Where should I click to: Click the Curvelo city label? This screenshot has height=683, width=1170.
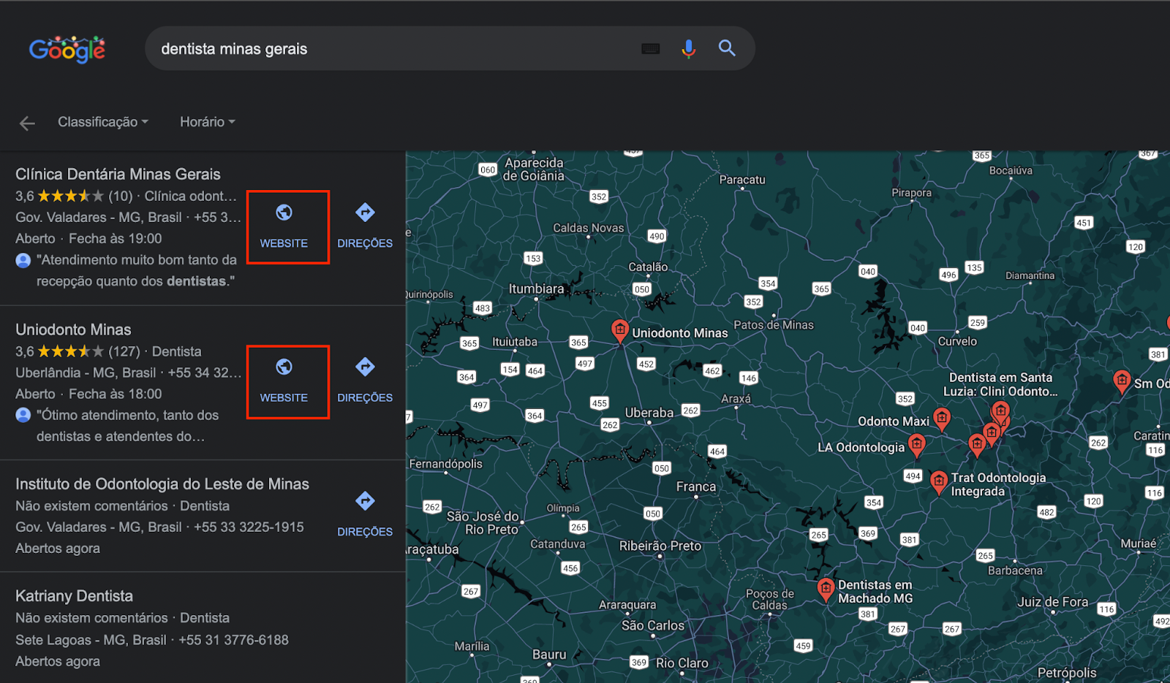point(957,341)
